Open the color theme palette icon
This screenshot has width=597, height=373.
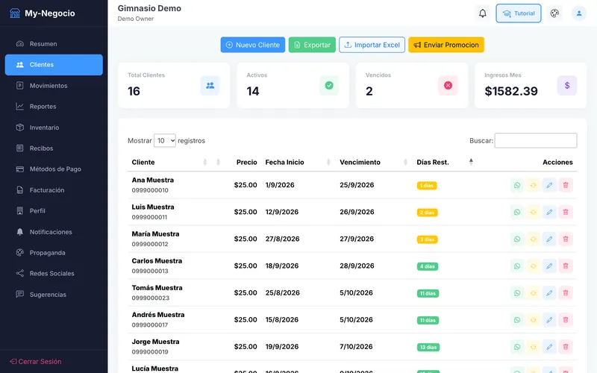[x=554, y=13]
